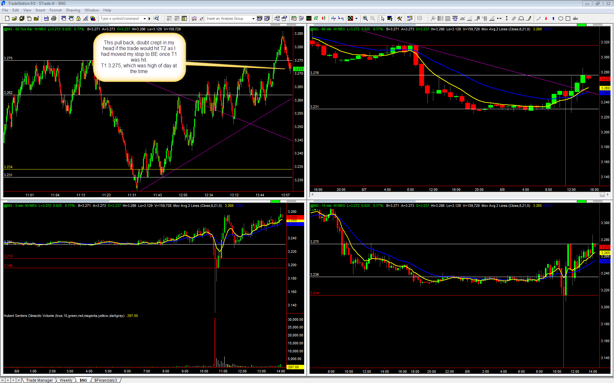
Task: Go to next workspace tab arrow
Action: click(x=13, y=380)
